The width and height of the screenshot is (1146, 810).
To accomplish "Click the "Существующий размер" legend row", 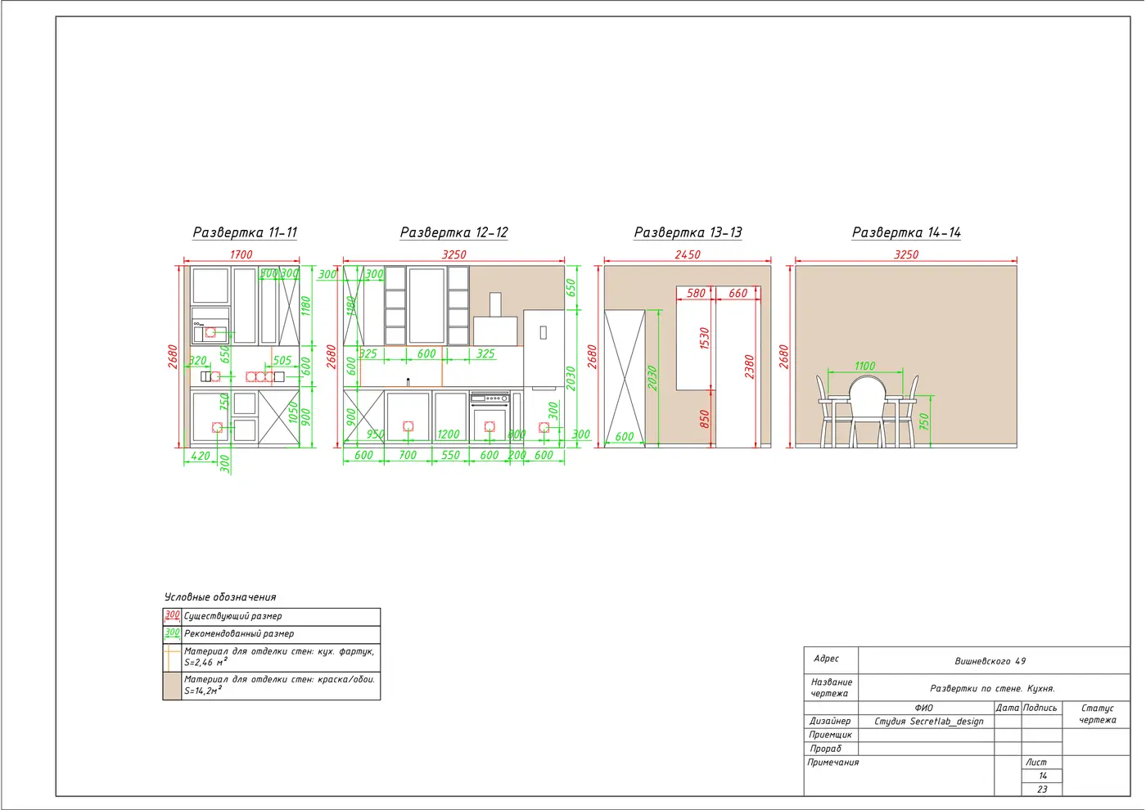I will coord(272,617).
